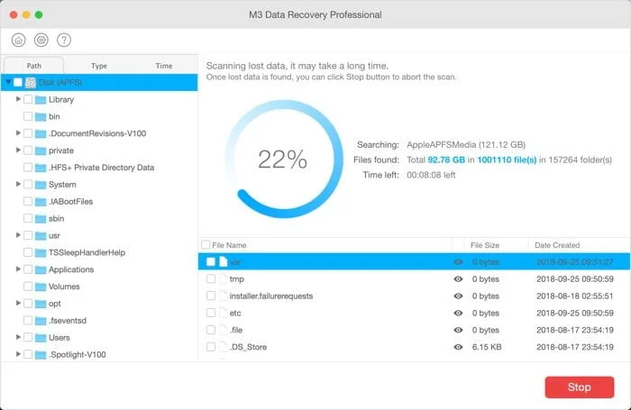Tick the checkbox for tmp file
The image size is (631, 410).
click(x=211, y=278)
